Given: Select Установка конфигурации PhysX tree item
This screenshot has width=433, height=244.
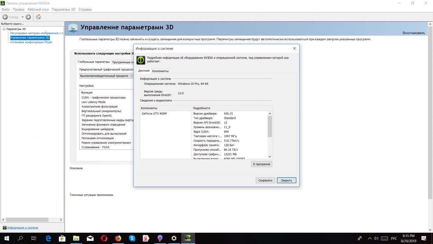Looking at the screenshot, I should point(31,42).
